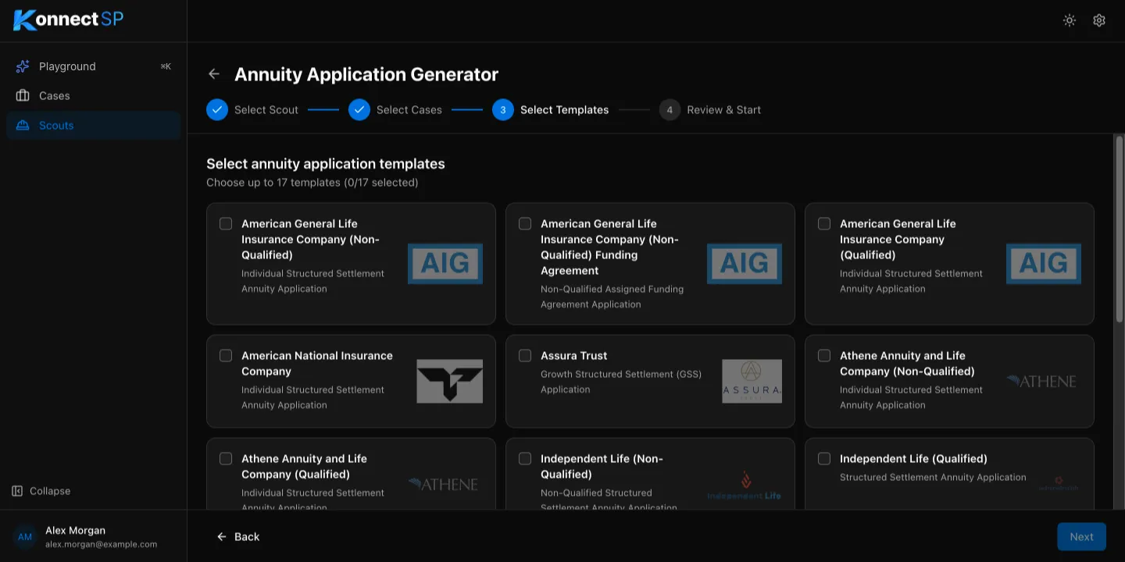Click the Cases briefcase icon

(23, 95)
